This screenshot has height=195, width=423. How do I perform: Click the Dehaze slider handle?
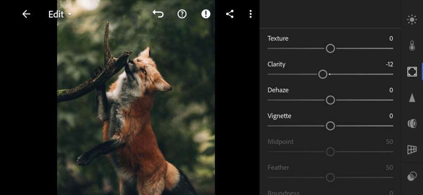[330, 100]
